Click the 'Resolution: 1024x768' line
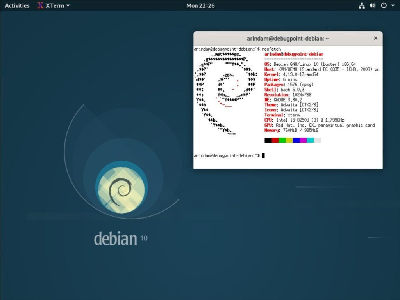 (288, 95)
